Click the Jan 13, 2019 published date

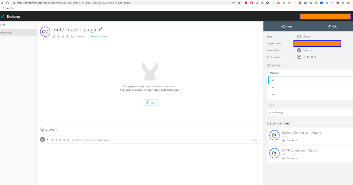pyautogui.click(x=309, y=57)
